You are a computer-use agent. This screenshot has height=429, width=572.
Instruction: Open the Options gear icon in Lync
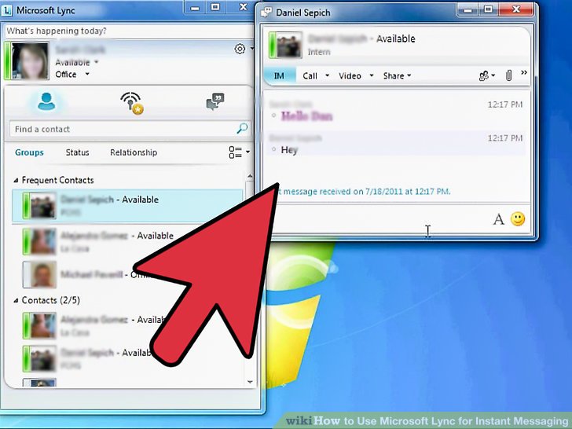click(x=240, y=49)
